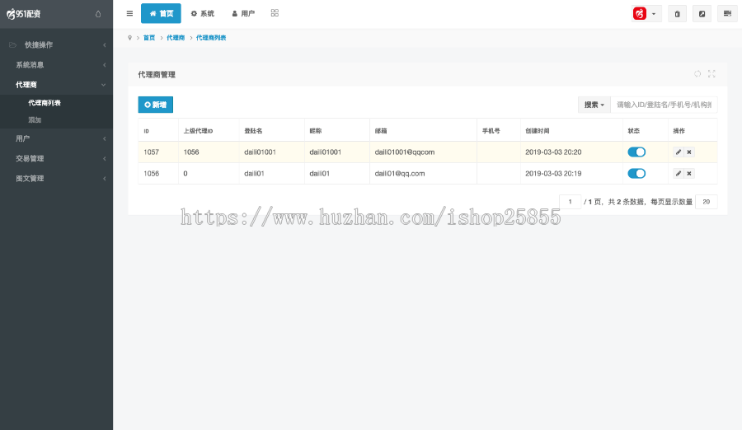742x430 pixels.
Task: Focus the page number input field
Action: coord(571,202)
